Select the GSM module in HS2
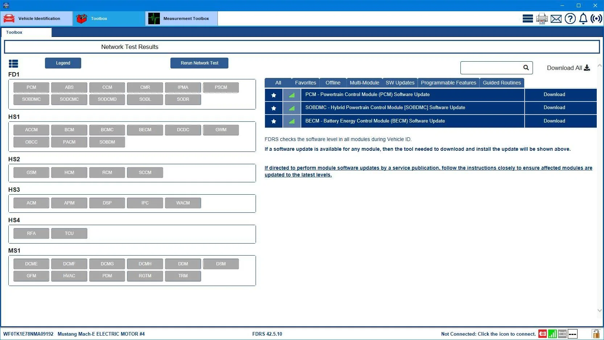Image resolution: width=604 pixels, height=340 pixels. pos(31,173)
